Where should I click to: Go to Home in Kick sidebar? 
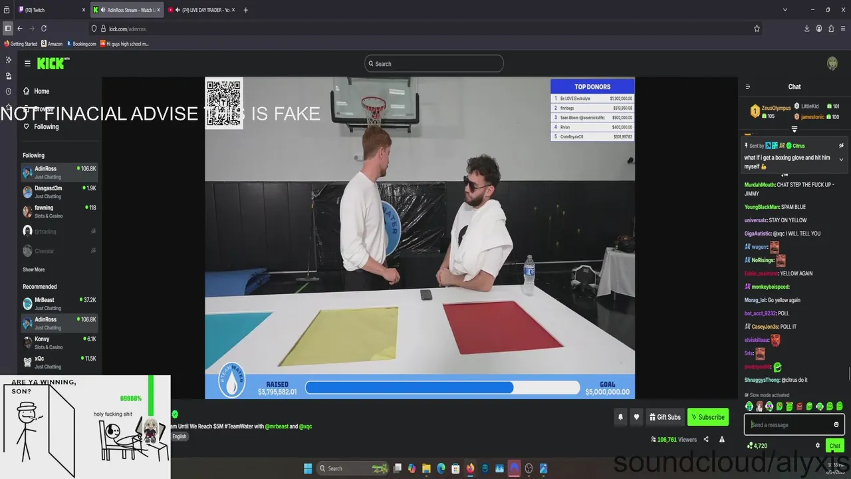pos(37,91)
